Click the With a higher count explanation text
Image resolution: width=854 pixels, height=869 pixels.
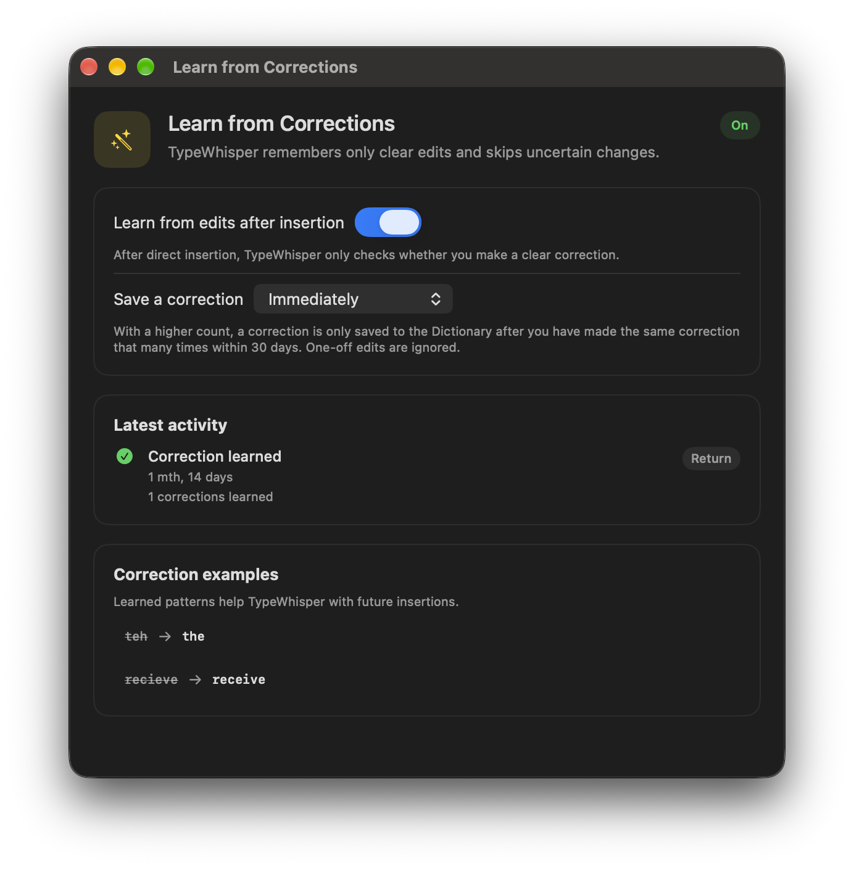[426, 339]
